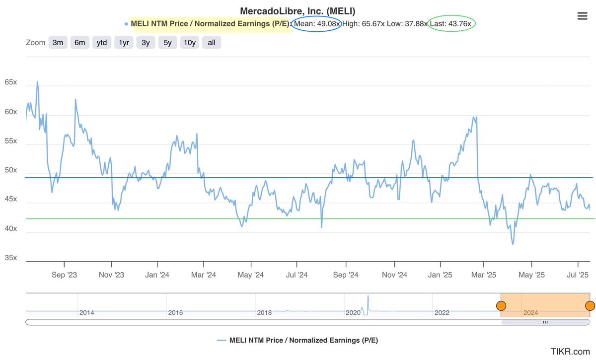Click the Jan '25 x-axis label
The image size is (596, 361).
440,275
